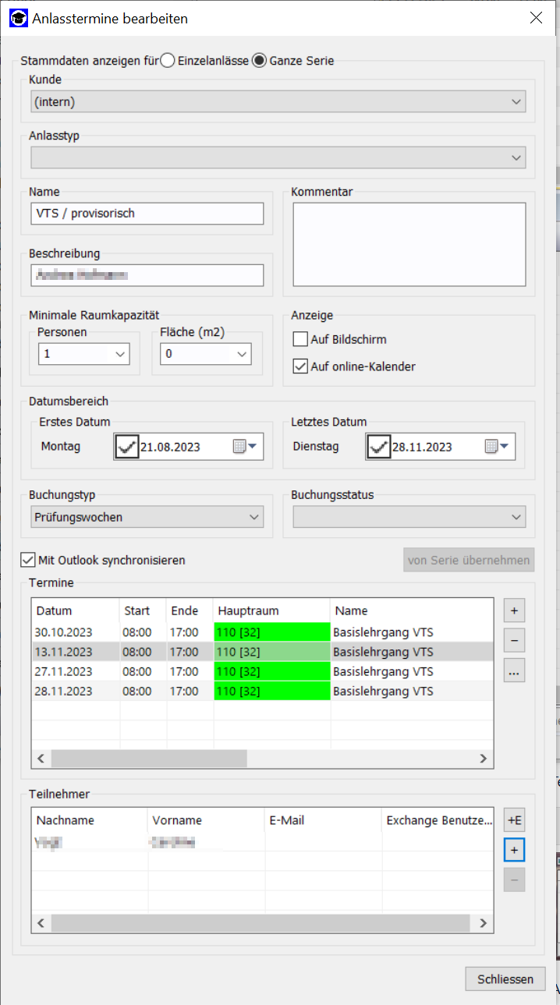560x1005 pixels.
Task: Click the +E button to add Exchange participant
Action: 514,819
